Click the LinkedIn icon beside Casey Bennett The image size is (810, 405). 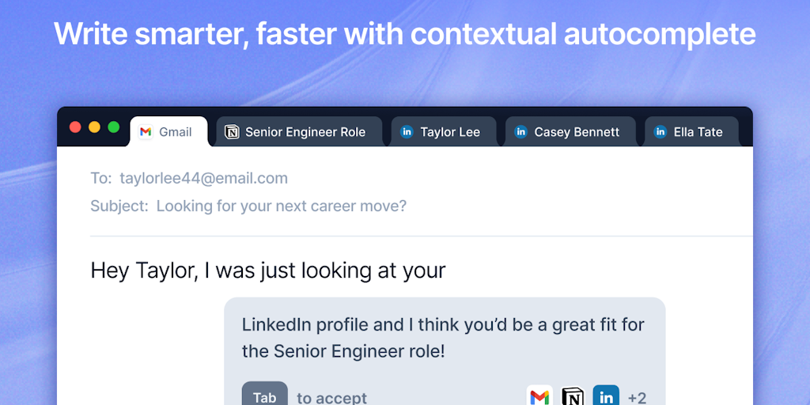(x=520, y=132)
